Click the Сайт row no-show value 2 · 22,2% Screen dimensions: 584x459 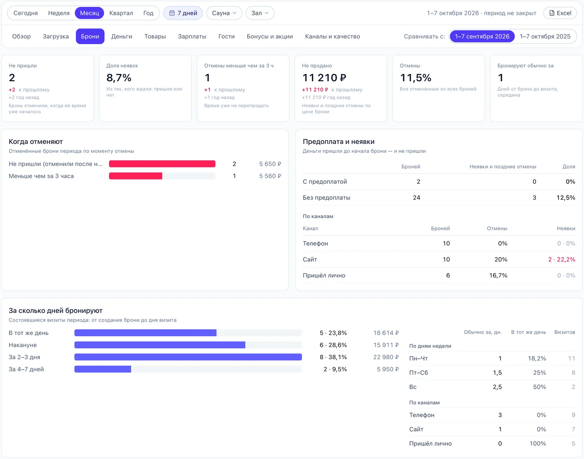562,259
